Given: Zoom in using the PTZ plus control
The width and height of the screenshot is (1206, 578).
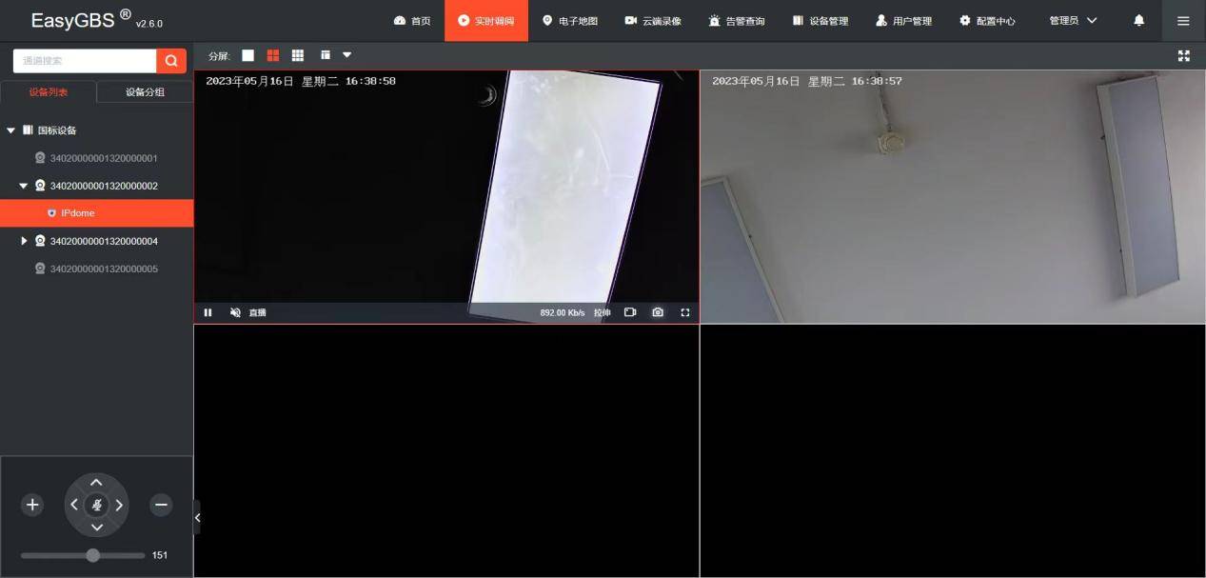Looking at the screenshot, I should pyautogui.click(x=31, y=505).
